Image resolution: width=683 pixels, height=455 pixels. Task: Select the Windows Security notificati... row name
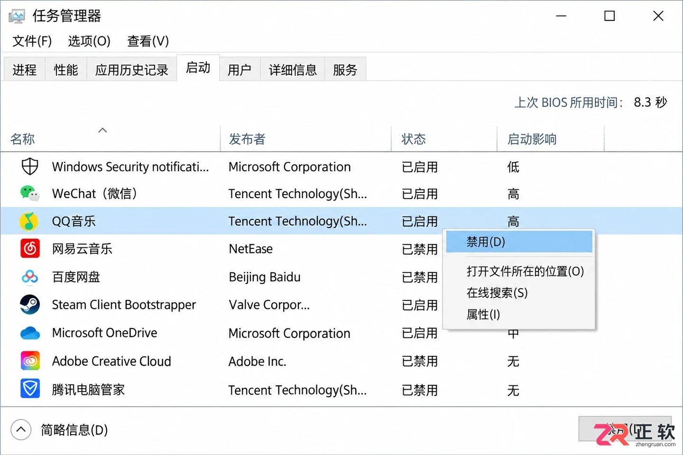130,167
